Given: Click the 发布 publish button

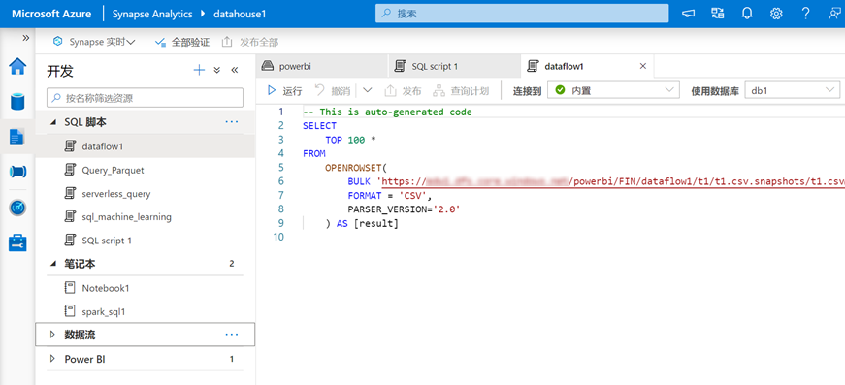Looking at the screenshot, I should point(404,90).
